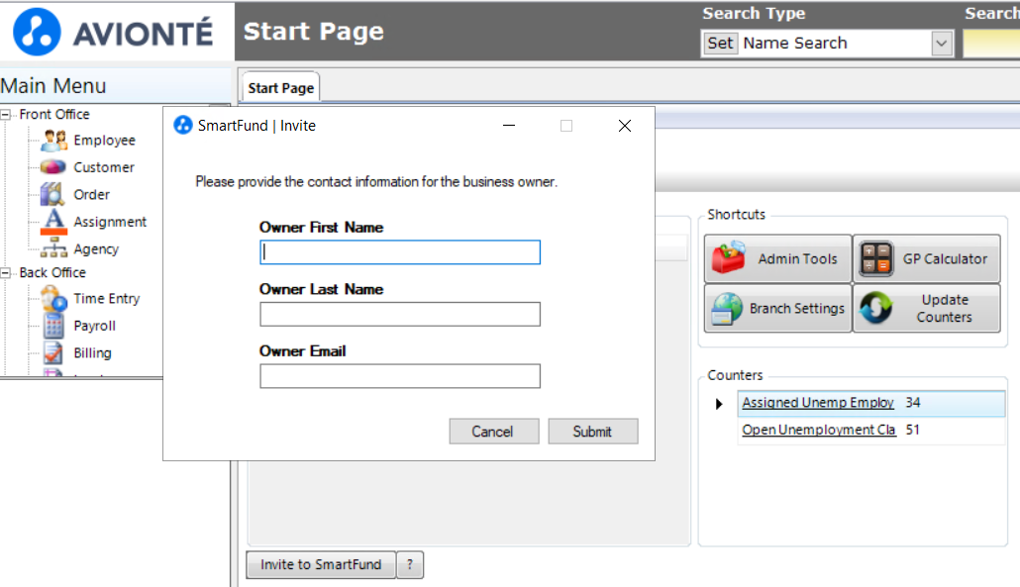Screen dimensions: 1020x587
Task: Click the Back Office tree label
Action: click(52, 273)
